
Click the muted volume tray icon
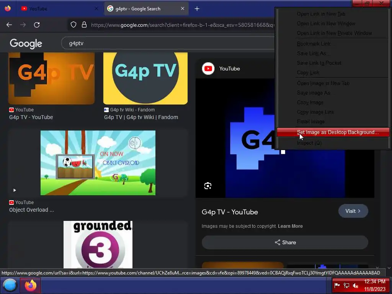click(x=356, y=285)
